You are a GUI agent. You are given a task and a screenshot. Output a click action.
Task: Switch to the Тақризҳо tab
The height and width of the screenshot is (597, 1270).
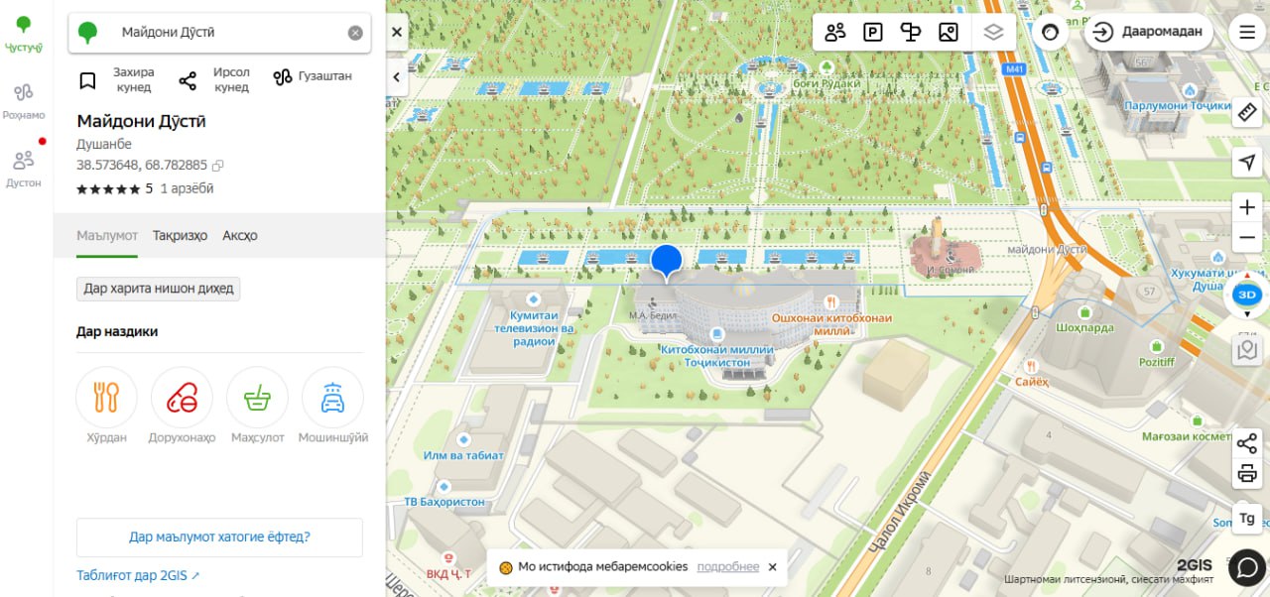180,235
